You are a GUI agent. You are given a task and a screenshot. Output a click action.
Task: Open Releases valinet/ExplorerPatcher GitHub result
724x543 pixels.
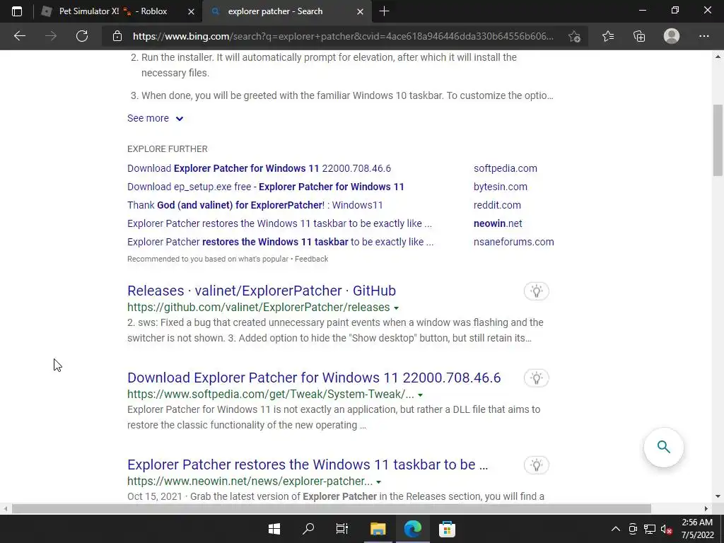262,291
